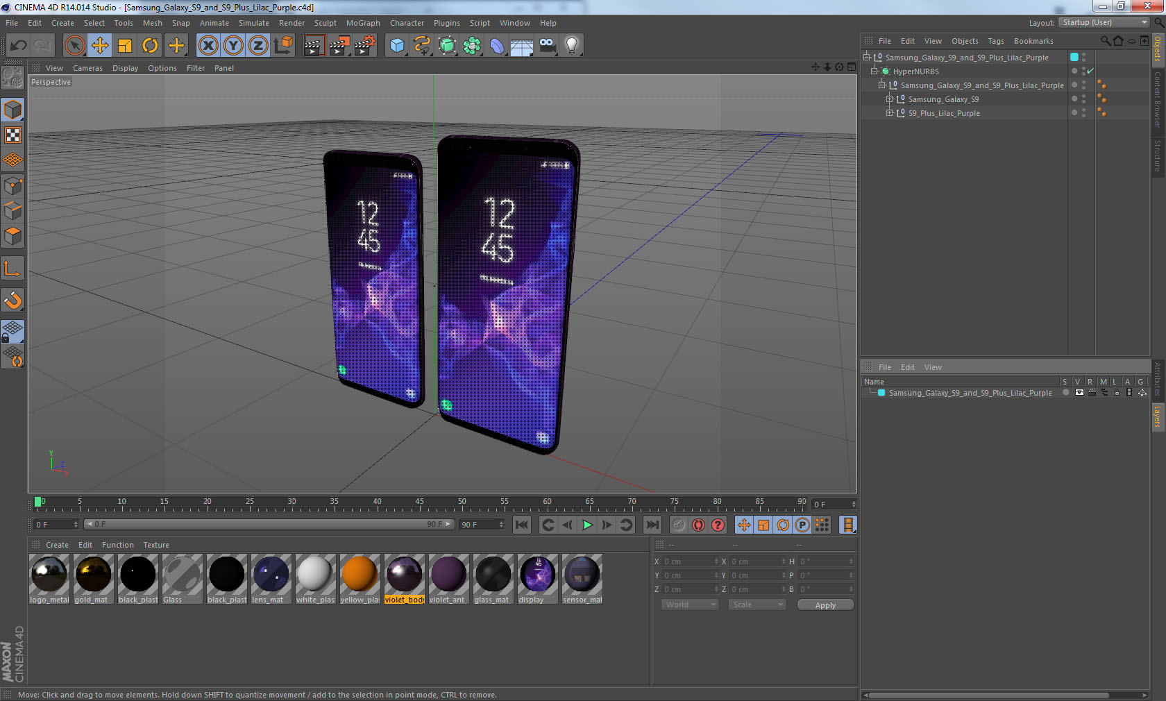Open the spline tools icon
Image resolution: width=1166 pixels, height=701 pixels.
[422, 46]
